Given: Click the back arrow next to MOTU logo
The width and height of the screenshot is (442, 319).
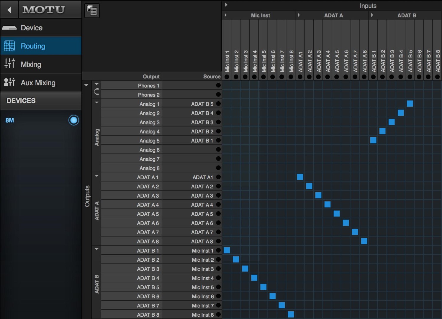Looking at the screenshot, I should (9, 10).
